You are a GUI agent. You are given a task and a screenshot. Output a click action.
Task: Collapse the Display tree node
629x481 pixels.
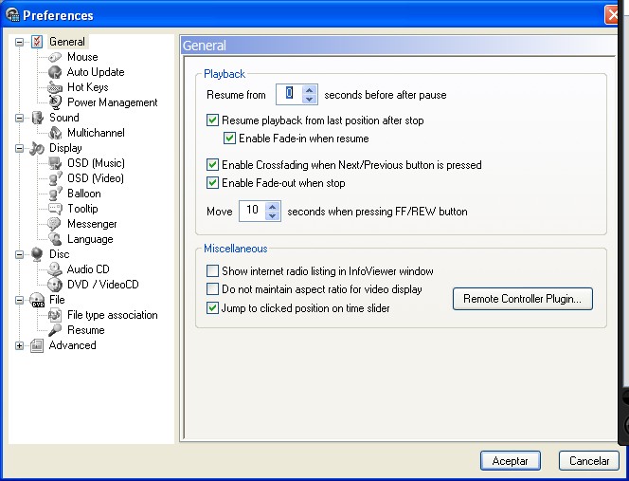pos(19,148)
